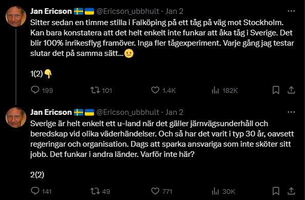Screen dimensions: 305x200
Task: Open the more options menu on first tweet
Action: (291, 11)
